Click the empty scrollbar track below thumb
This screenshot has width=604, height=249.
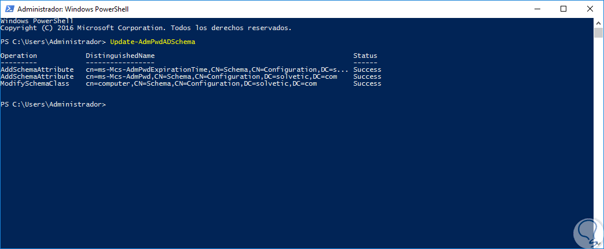599,145
